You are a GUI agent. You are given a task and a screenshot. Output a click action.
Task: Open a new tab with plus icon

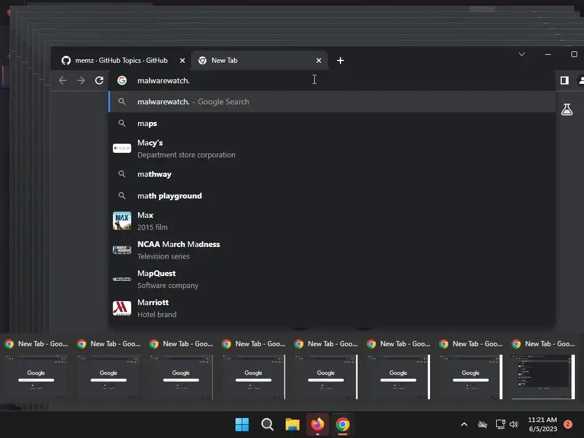pos(340,60)
